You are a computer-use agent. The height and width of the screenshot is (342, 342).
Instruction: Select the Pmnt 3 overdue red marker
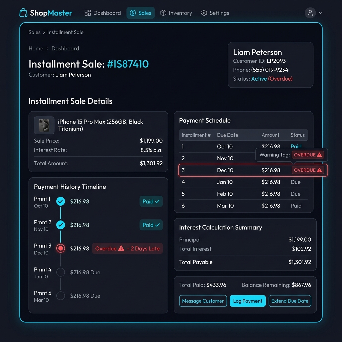[x=61, y=248]
